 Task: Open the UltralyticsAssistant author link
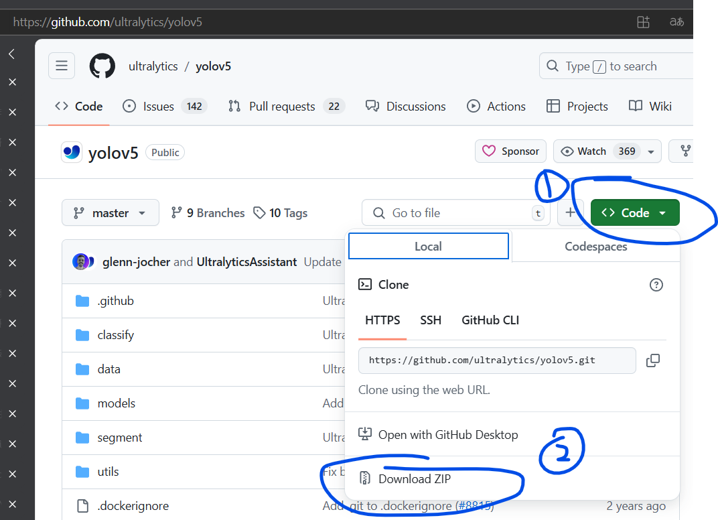click(x=246, y=262)
